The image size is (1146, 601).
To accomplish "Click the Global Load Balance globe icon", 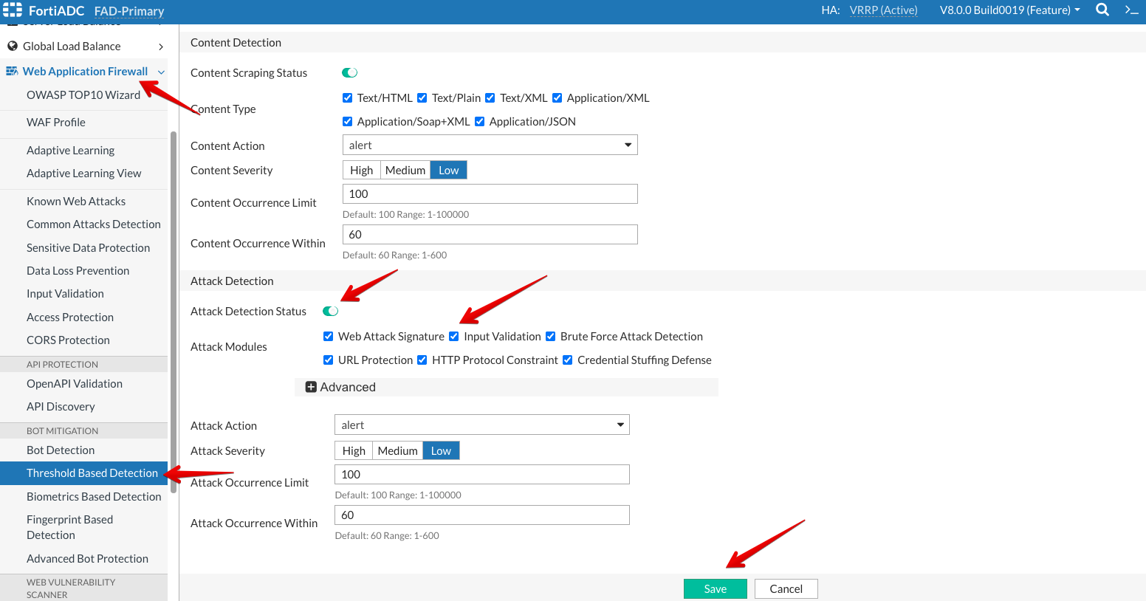I will click(x=12, y=46).
